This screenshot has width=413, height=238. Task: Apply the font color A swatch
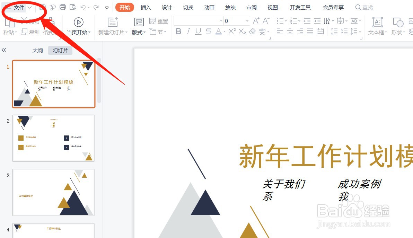click(x=218, y=32)
